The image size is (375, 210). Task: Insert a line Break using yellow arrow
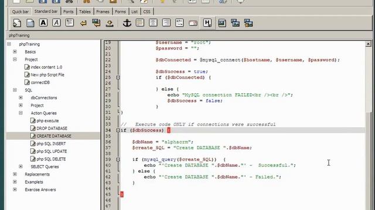pyautogui.click(x=83, y=23)
